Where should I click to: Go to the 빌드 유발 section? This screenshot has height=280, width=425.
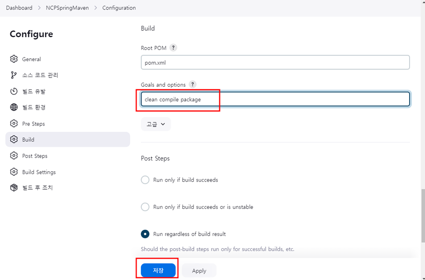click(x=68, y=91)
